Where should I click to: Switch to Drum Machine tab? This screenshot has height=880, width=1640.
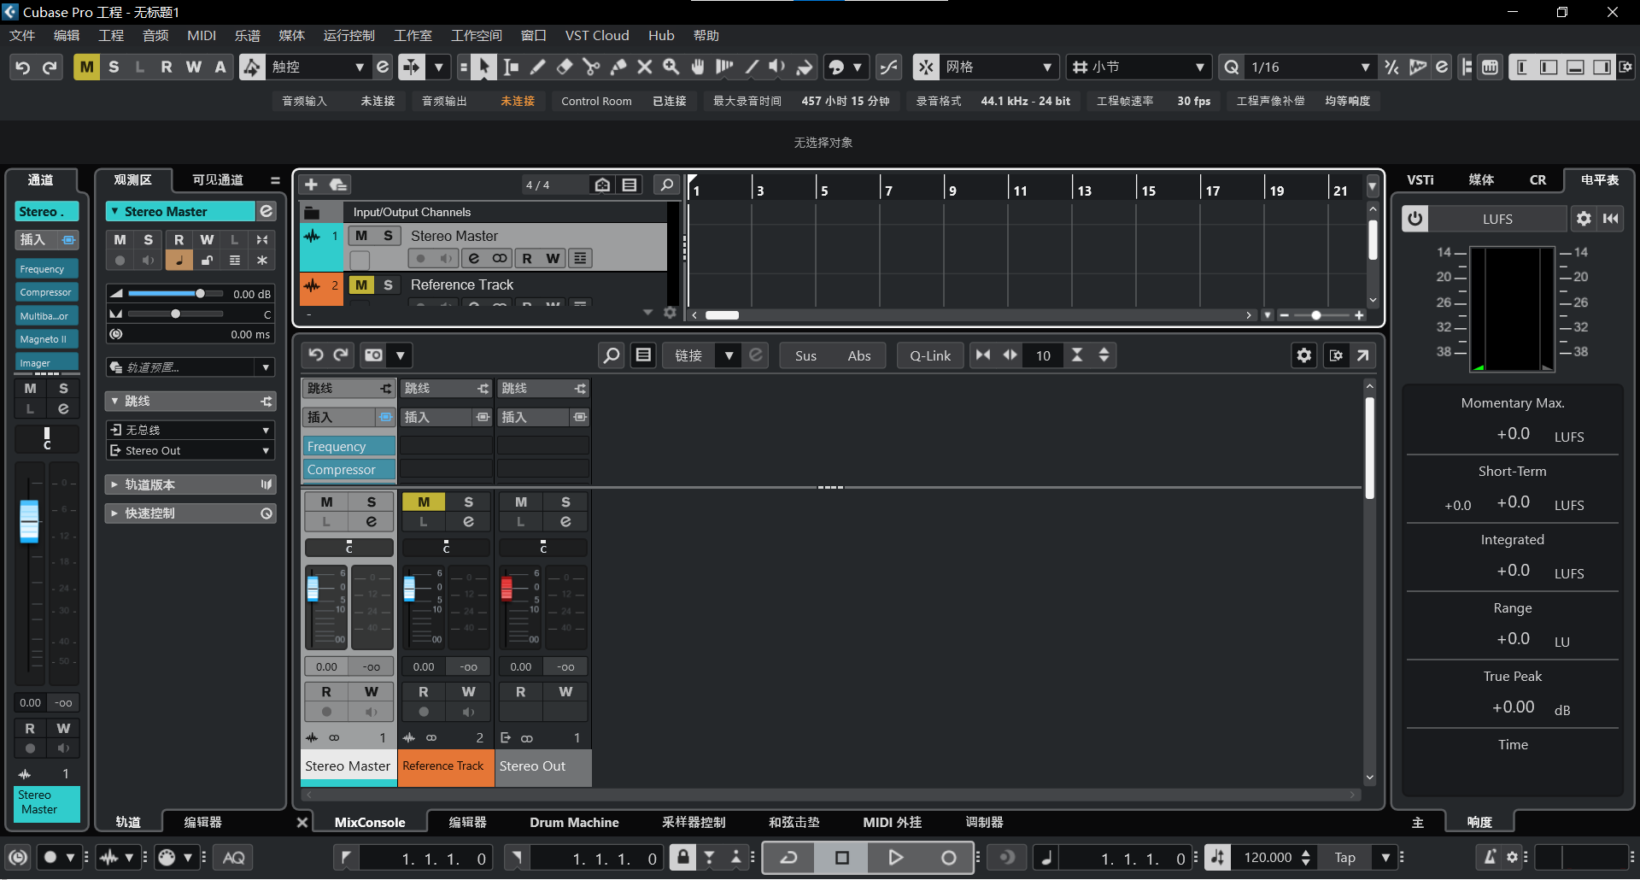[x=574, y=822]
